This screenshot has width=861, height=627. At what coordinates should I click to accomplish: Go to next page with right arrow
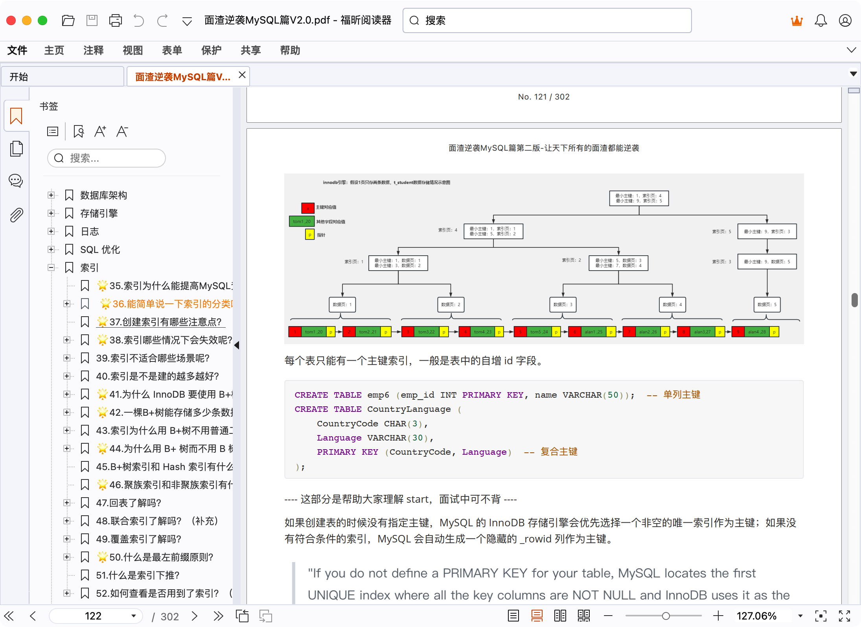pyautogui.click(x=194, y=616)
